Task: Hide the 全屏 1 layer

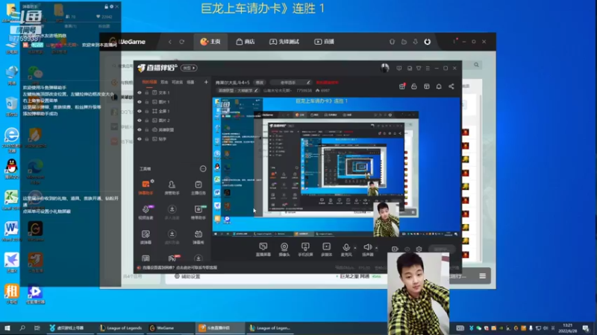Action: click(140, 111)
